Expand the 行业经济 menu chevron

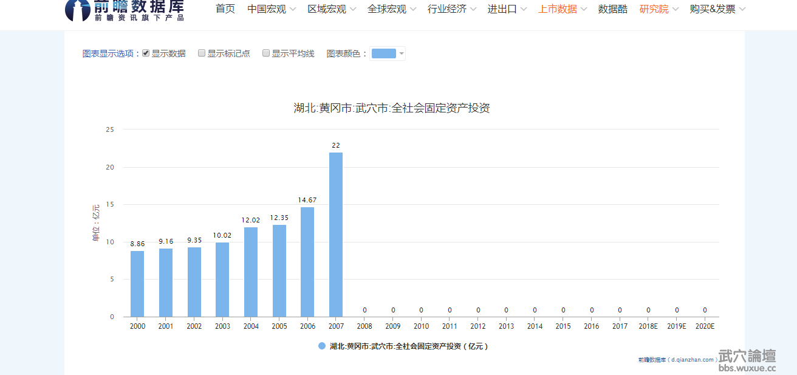point(473,9)
